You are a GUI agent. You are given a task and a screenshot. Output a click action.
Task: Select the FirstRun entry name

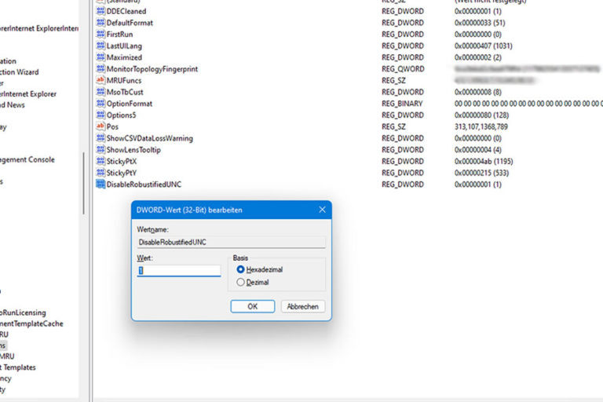click(x=119, y=35)
